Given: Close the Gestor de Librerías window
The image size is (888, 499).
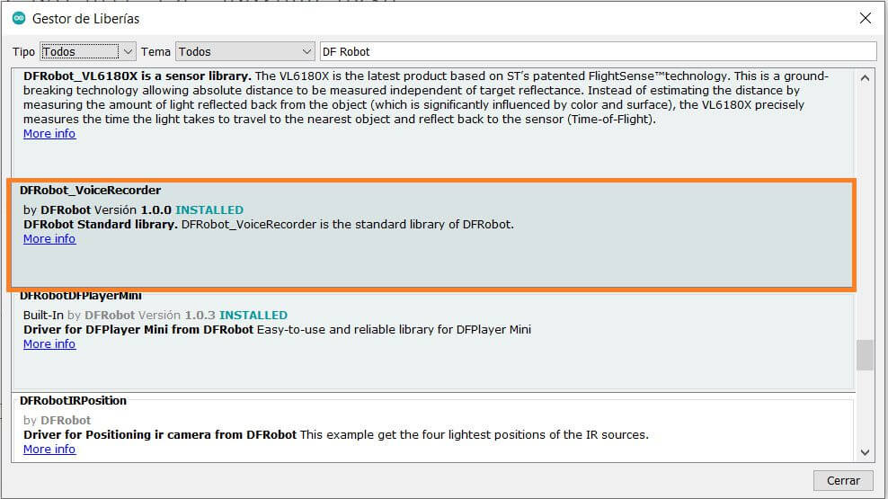Looking at the screenshot, I should tap(865, 18).
